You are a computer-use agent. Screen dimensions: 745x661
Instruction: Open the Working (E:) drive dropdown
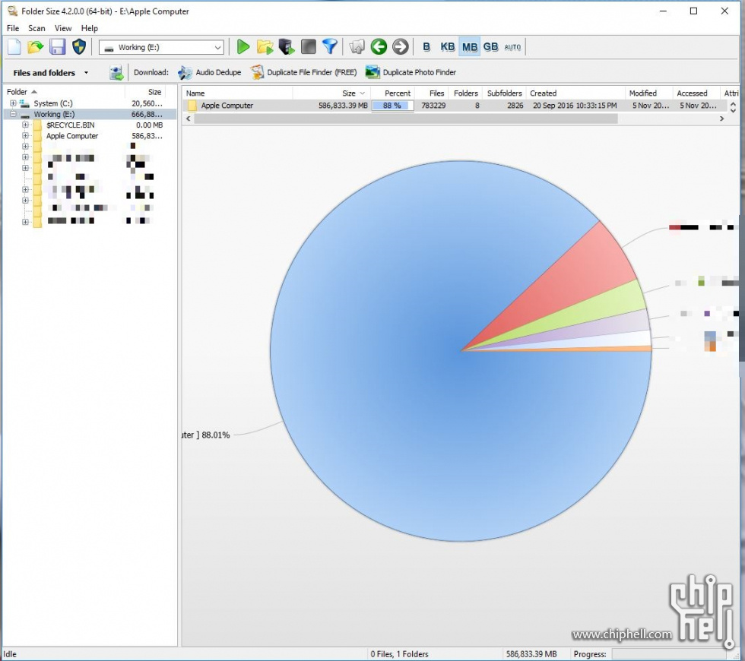click(x=217, y=47)
